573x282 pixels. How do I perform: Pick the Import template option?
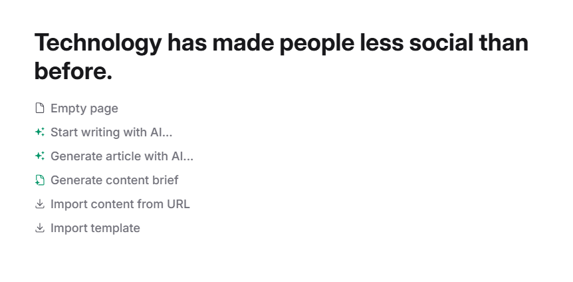click(95, 228)
